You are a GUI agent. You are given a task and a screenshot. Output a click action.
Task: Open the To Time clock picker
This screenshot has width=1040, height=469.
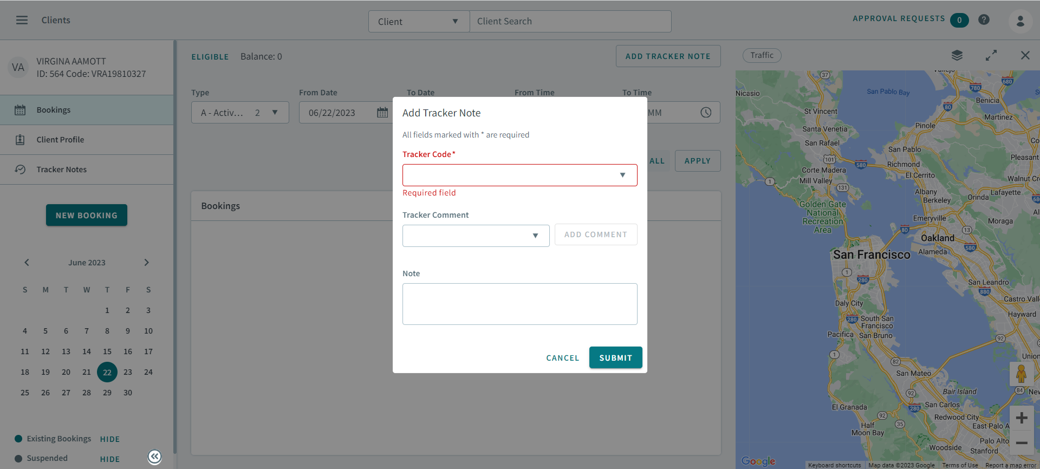coord(706,113)
